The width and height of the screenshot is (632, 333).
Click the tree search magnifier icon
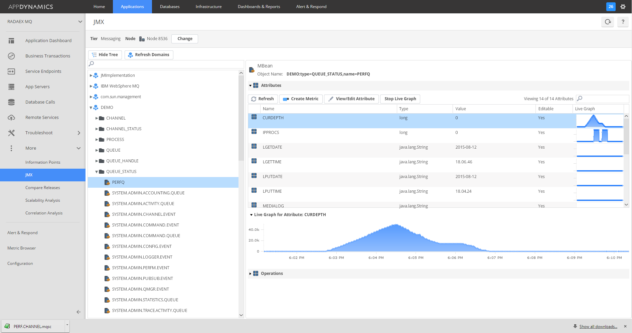click(91, 64)
